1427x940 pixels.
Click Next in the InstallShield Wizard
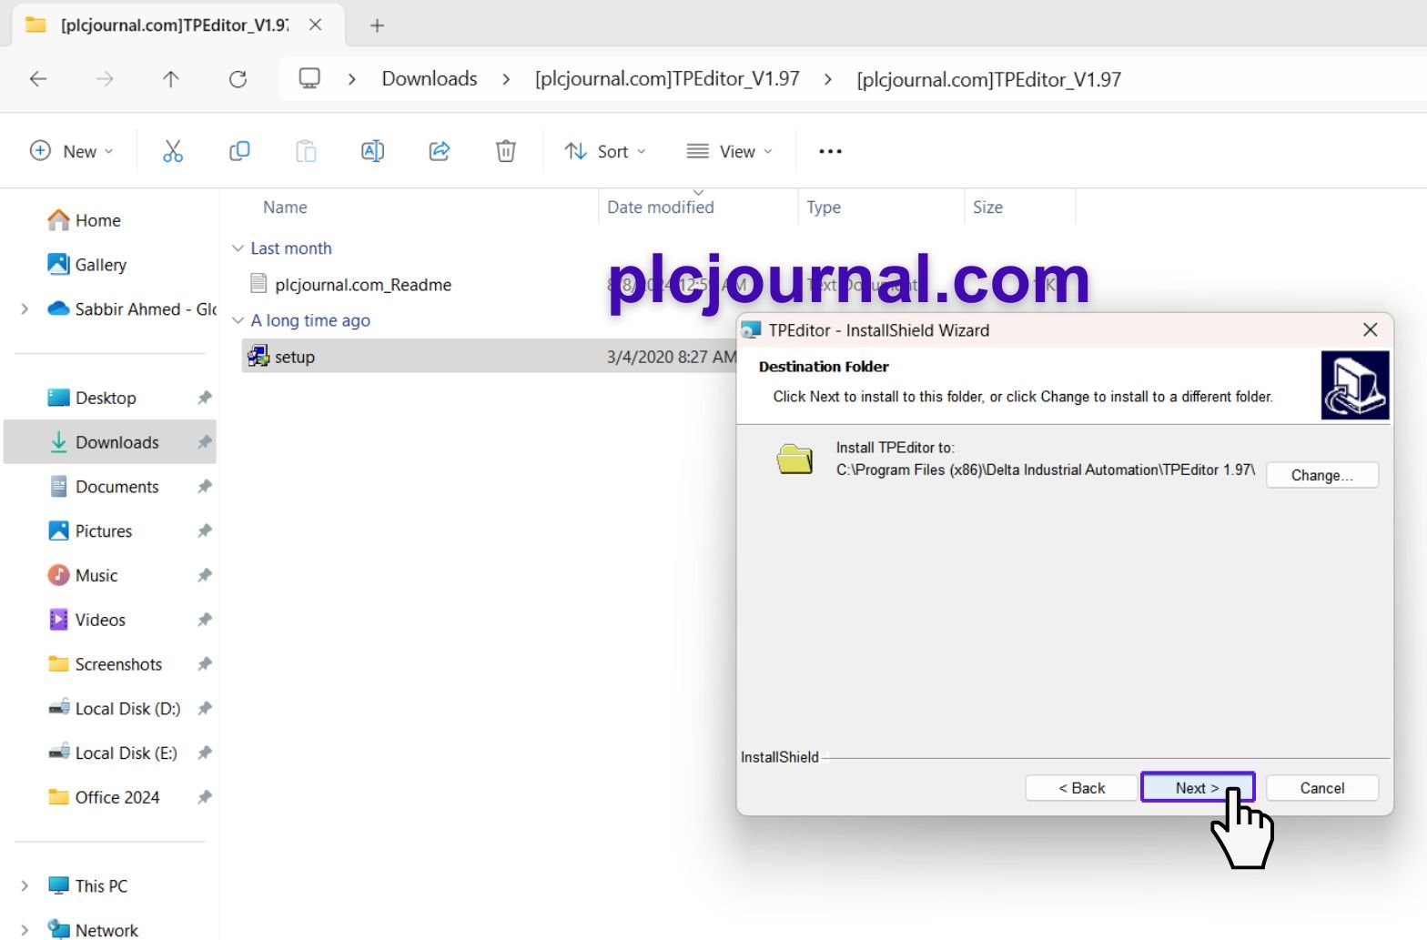1197,788
